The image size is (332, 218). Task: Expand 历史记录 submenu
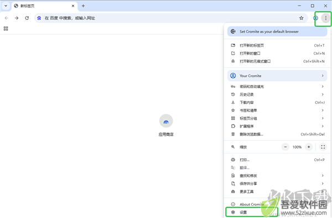click(277, 94)
